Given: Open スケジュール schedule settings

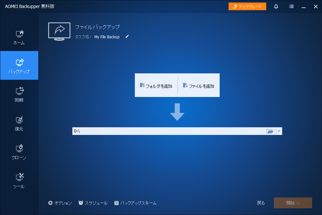Looking at the screenshot, I should coord(93,203).
